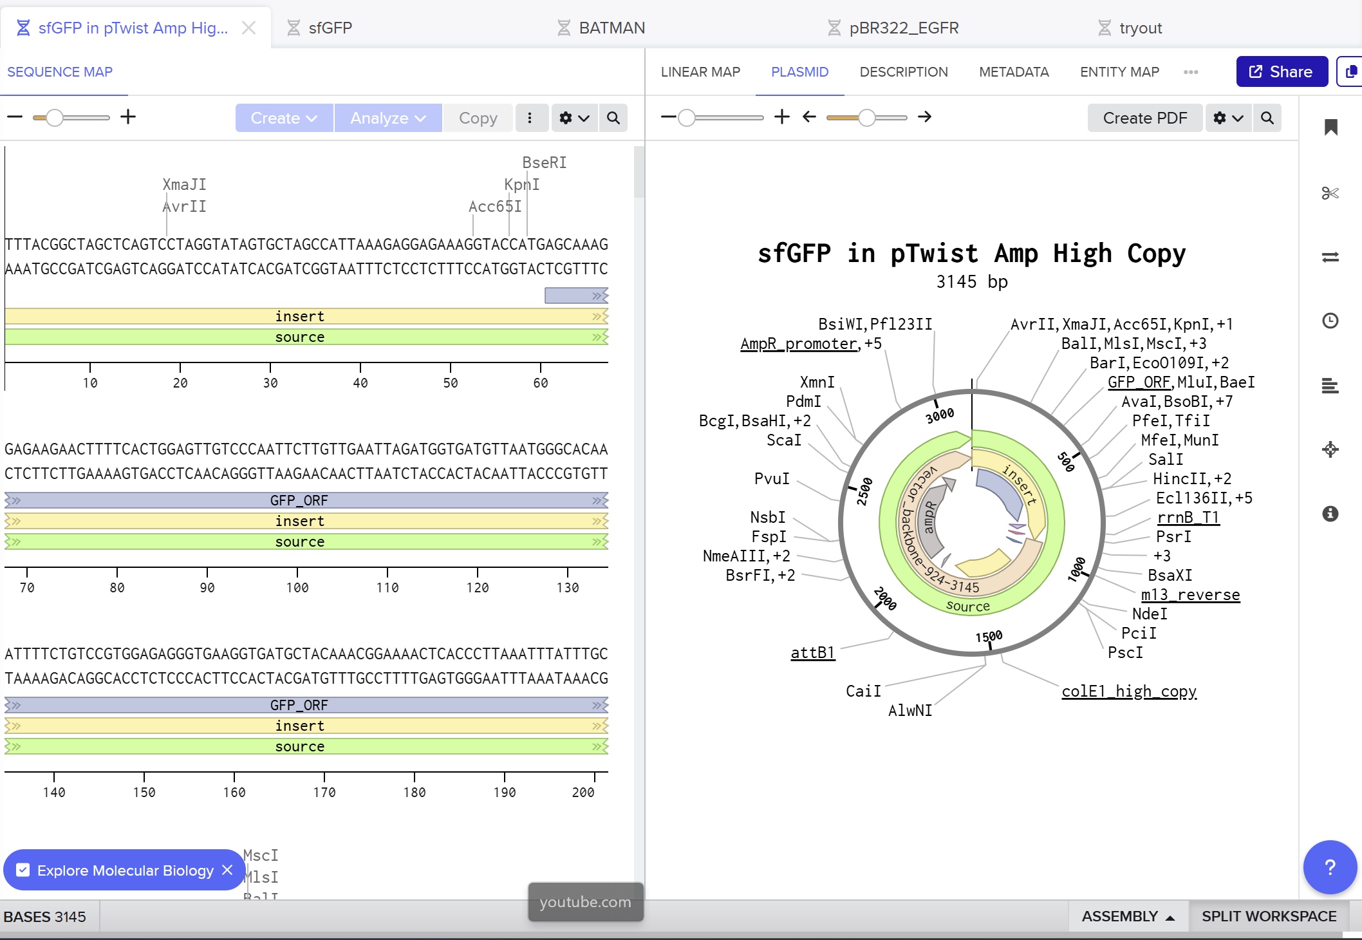Image resolution: width=1362 pixels, height=940 pixels.
Task: Open the alignment lines icon in sidebar
Action: pos(1330,386)
